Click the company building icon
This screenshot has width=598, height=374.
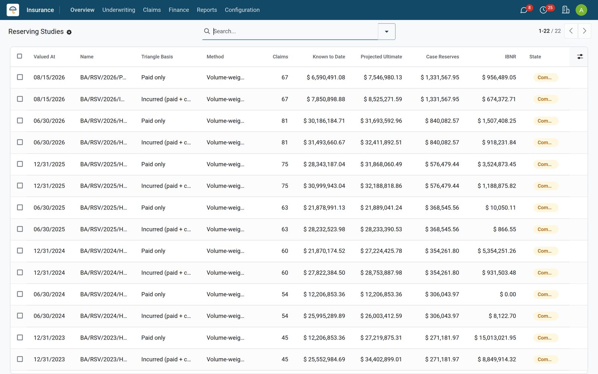pos(565,10)
